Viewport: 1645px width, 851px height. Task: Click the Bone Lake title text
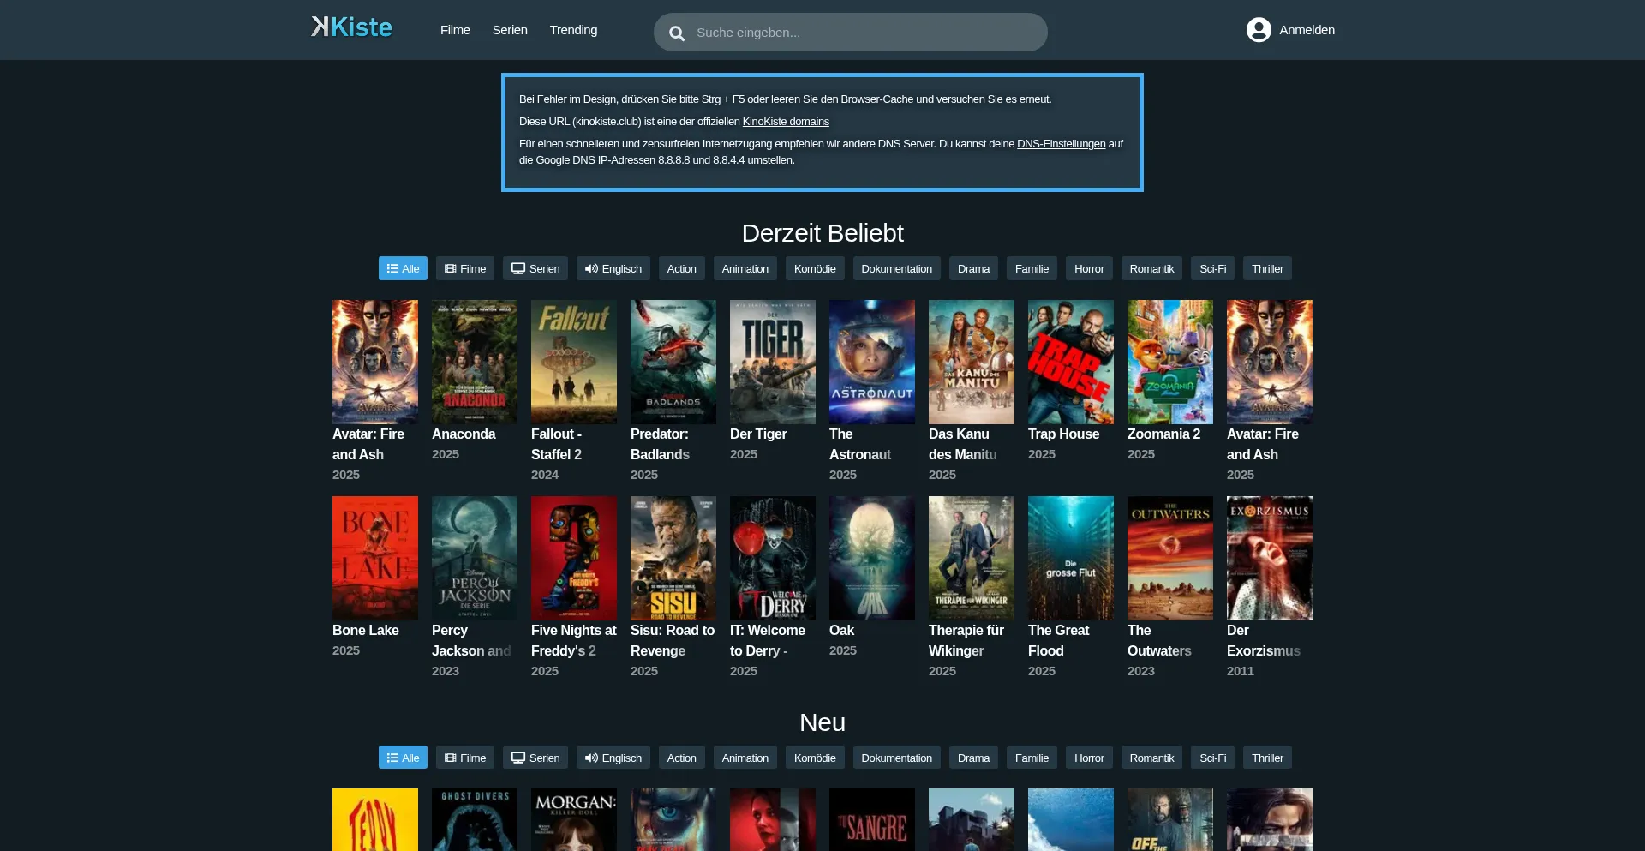[x=366, y=631]
